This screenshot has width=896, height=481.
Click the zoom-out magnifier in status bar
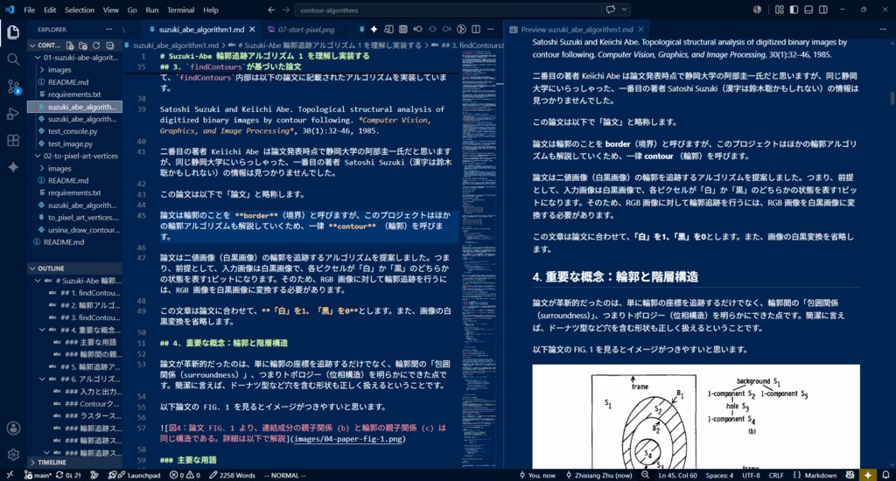645,475
